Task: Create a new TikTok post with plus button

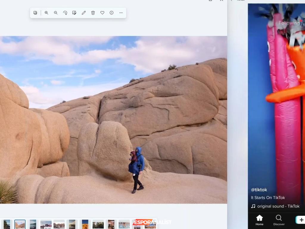Action: pos(300,220)
